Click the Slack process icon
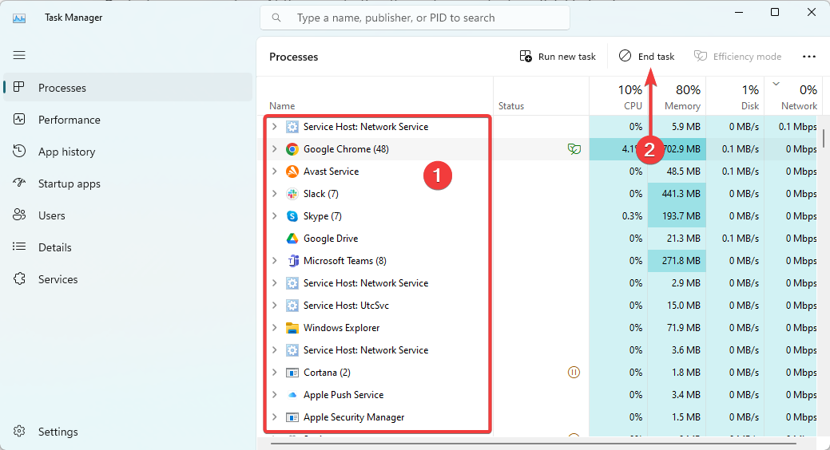 (x=292, y=194)
